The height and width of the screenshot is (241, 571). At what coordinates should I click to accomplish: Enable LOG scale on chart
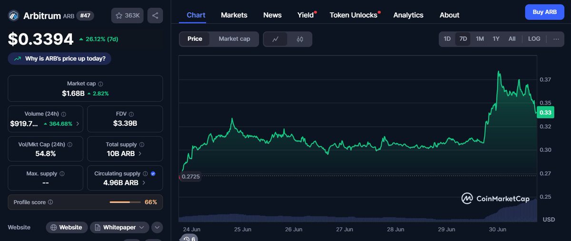pos(534,39)
